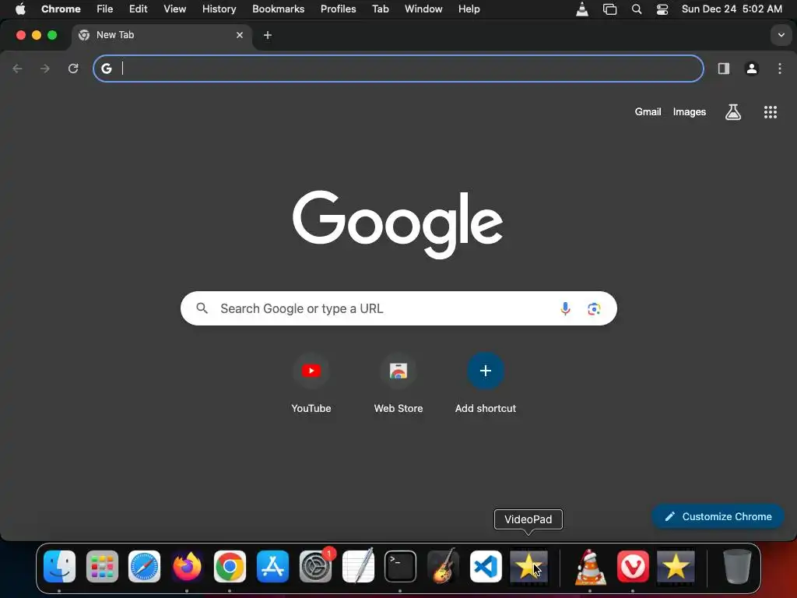Viewport: 797px width, 598px height.
Task: Open the Apple menu
Action: pos(20,9)
